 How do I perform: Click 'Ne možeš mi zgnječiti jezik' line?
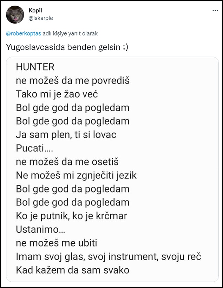click(76, 175)
